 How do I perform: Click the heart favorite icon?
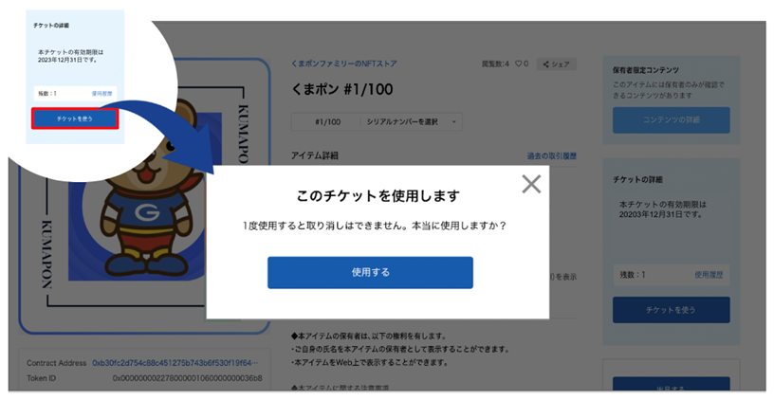pos(519,64)
